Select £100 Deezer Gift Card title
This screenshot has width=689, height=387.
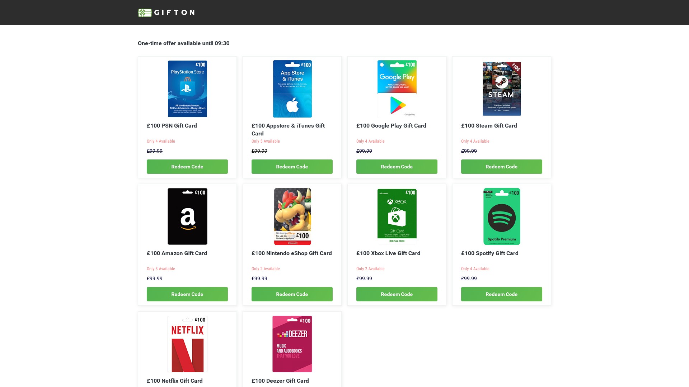[x=280, y=381]
